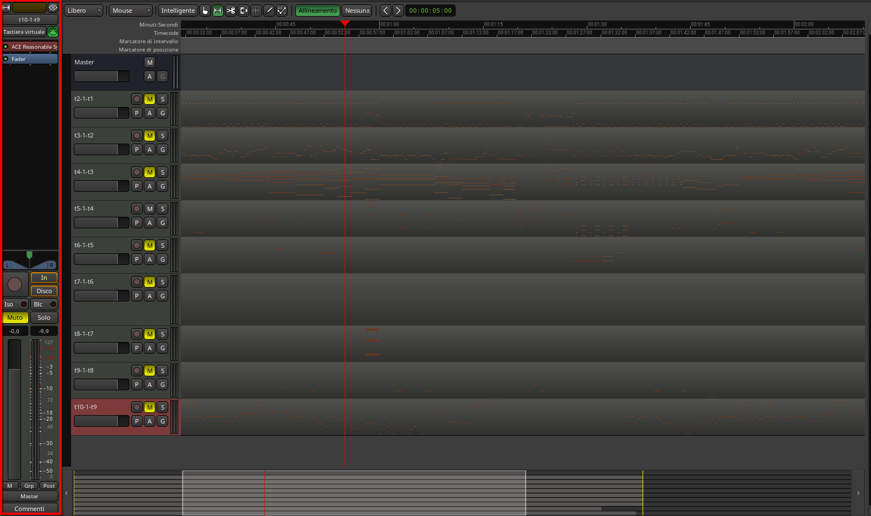
Task: Toggle the Allineamento snap button
Action: click(x=317, y=11)
